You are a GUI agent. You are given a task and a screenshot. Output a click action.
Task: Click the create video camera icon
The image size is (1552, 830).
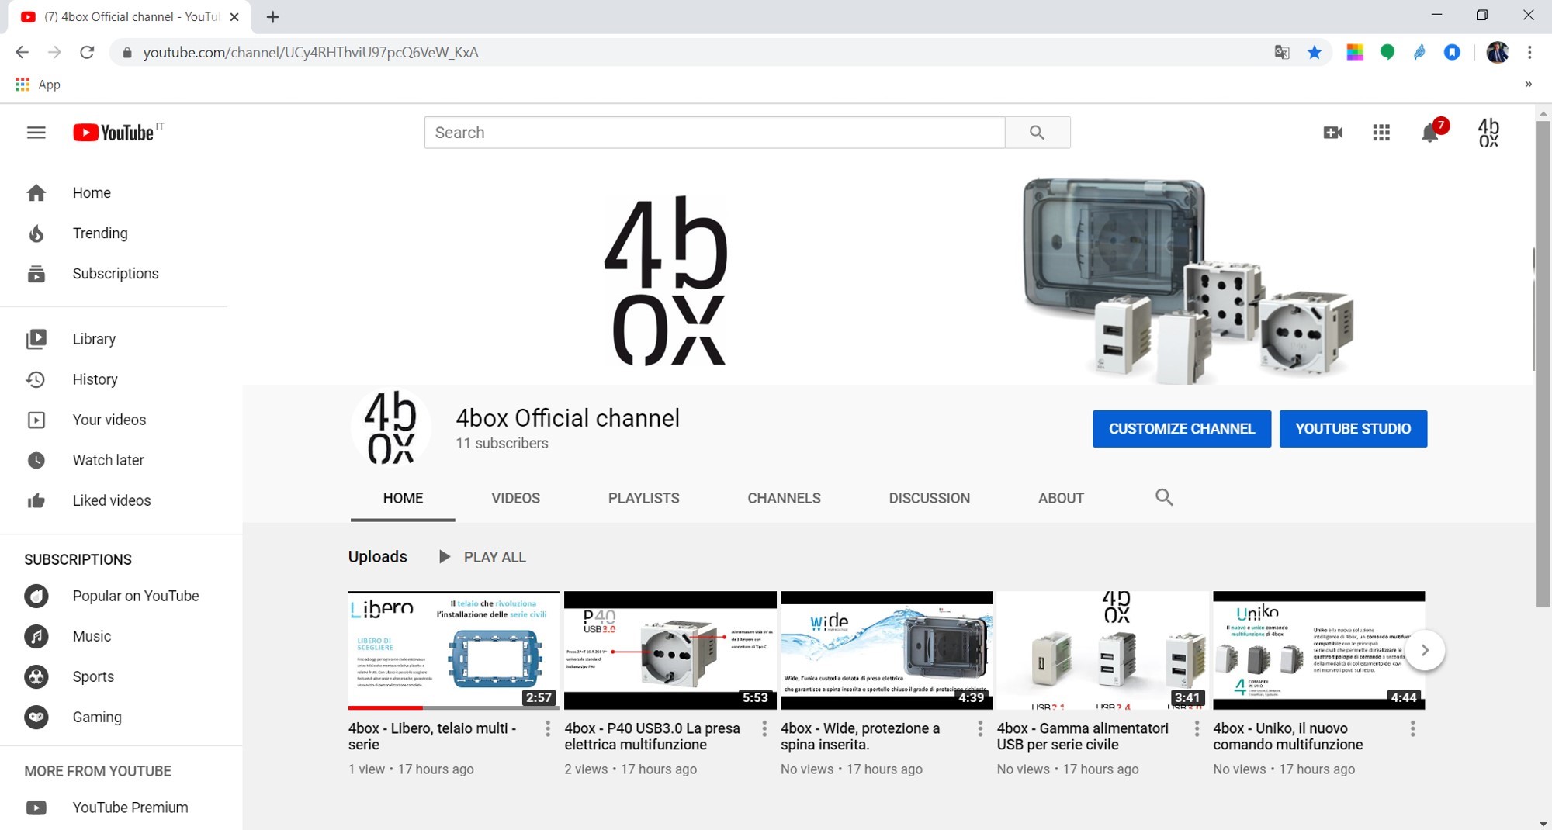[x=1332, y=133]
